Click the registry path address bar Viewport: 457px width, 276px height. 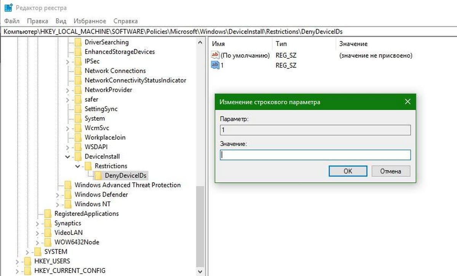(228, 32)
